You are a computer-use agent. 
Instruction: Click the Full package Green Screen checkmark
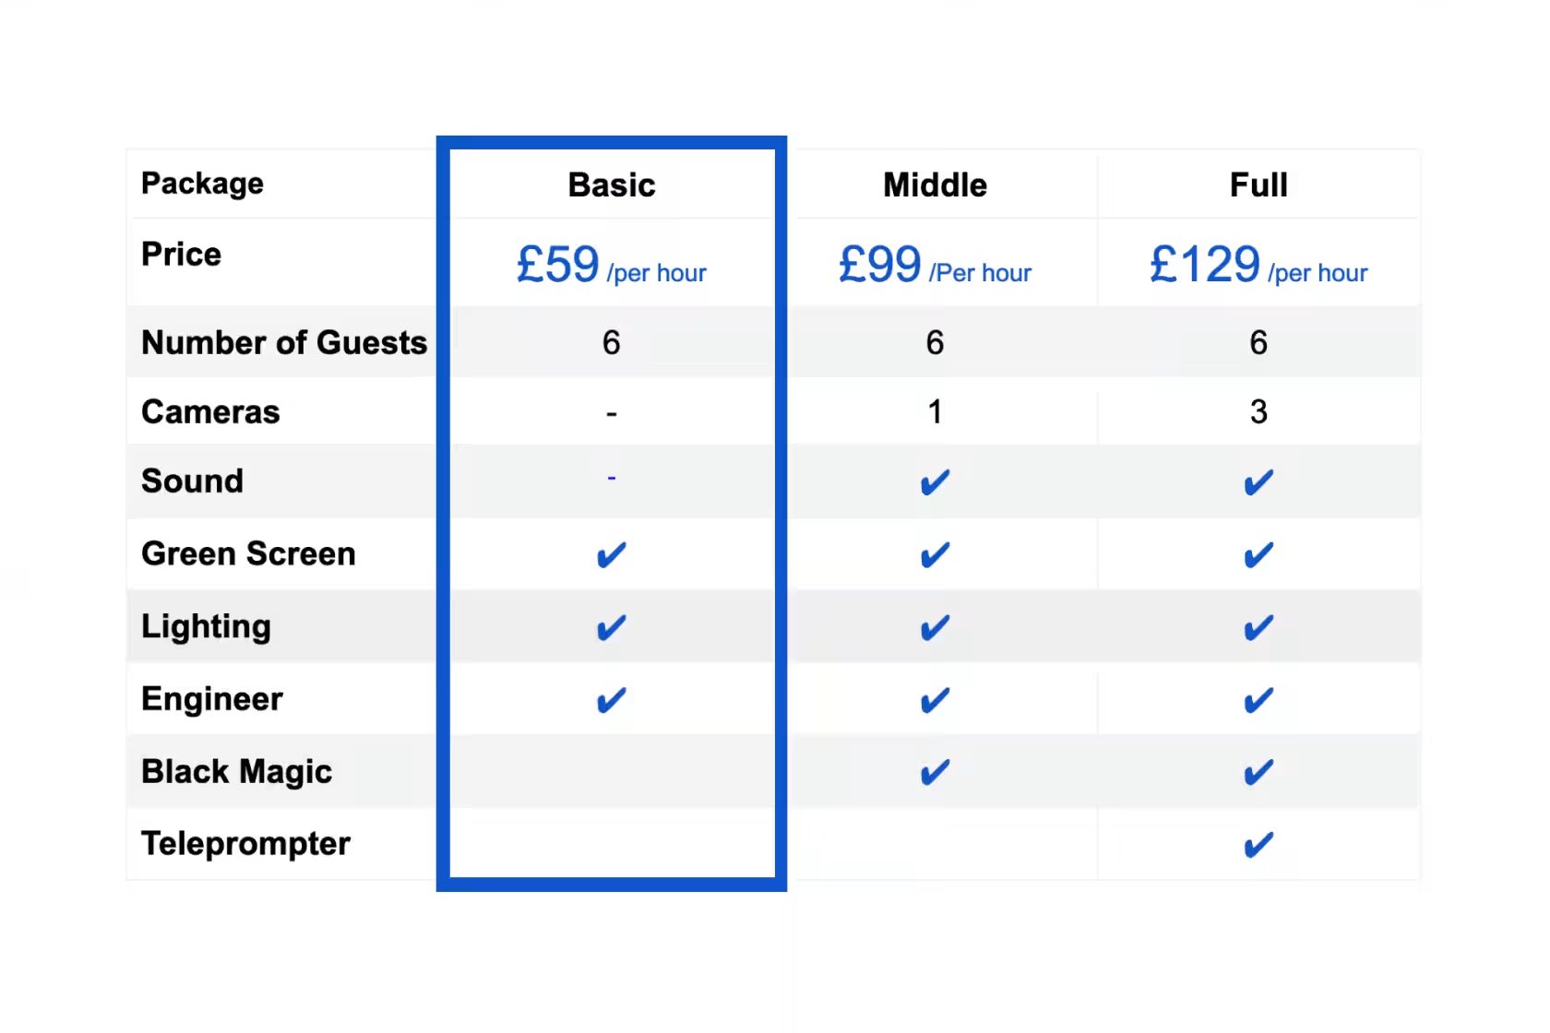pos(1258,555)
